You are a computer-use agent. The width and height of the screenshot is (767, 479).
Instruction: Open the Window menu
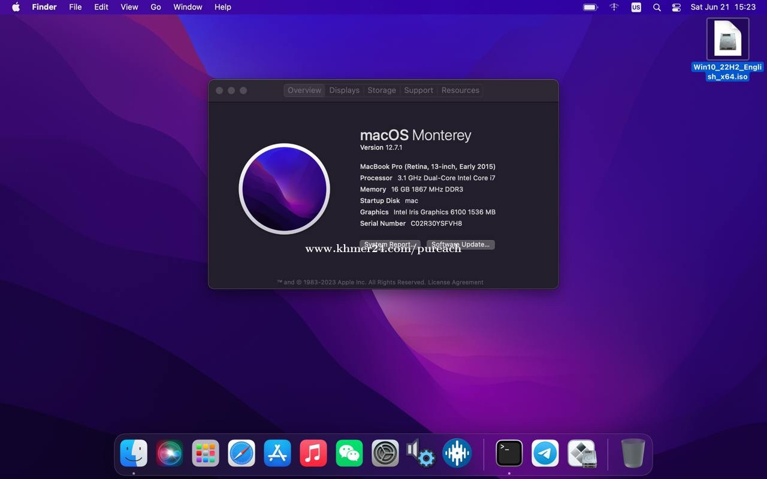[188, 7]
